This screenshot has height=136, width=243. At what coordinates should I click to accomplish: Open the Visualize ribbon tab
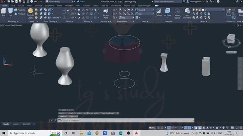click(38, 6)
